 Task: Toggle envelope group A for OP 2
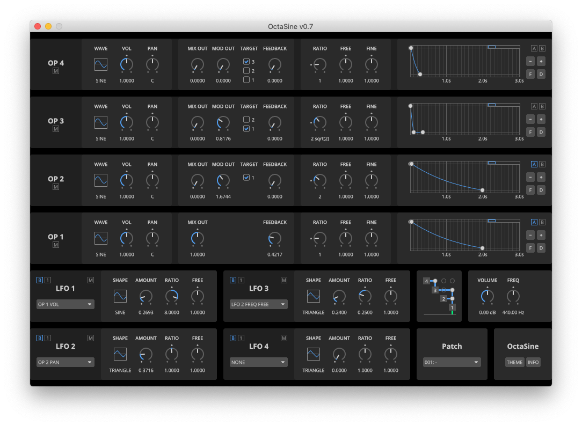point(534,164)
